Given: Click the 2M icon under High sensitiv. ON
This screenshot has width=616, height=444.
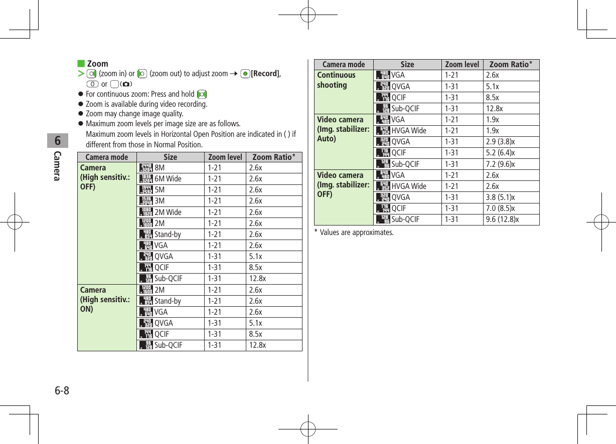Looking at the screenshot, I should pos(145,290).
